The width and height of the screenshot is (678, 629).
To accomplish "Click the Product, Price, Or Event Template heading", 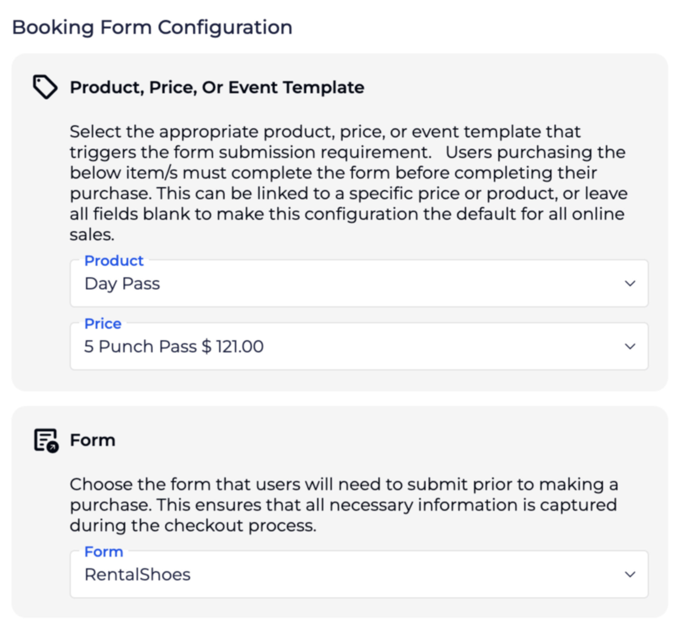I will 217,87.
